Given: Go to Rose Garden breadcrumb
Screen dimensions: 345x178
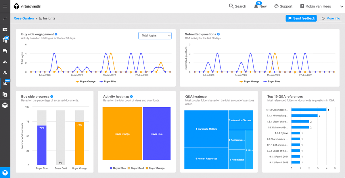Looking at the screenshot, I should pos(24,18).
